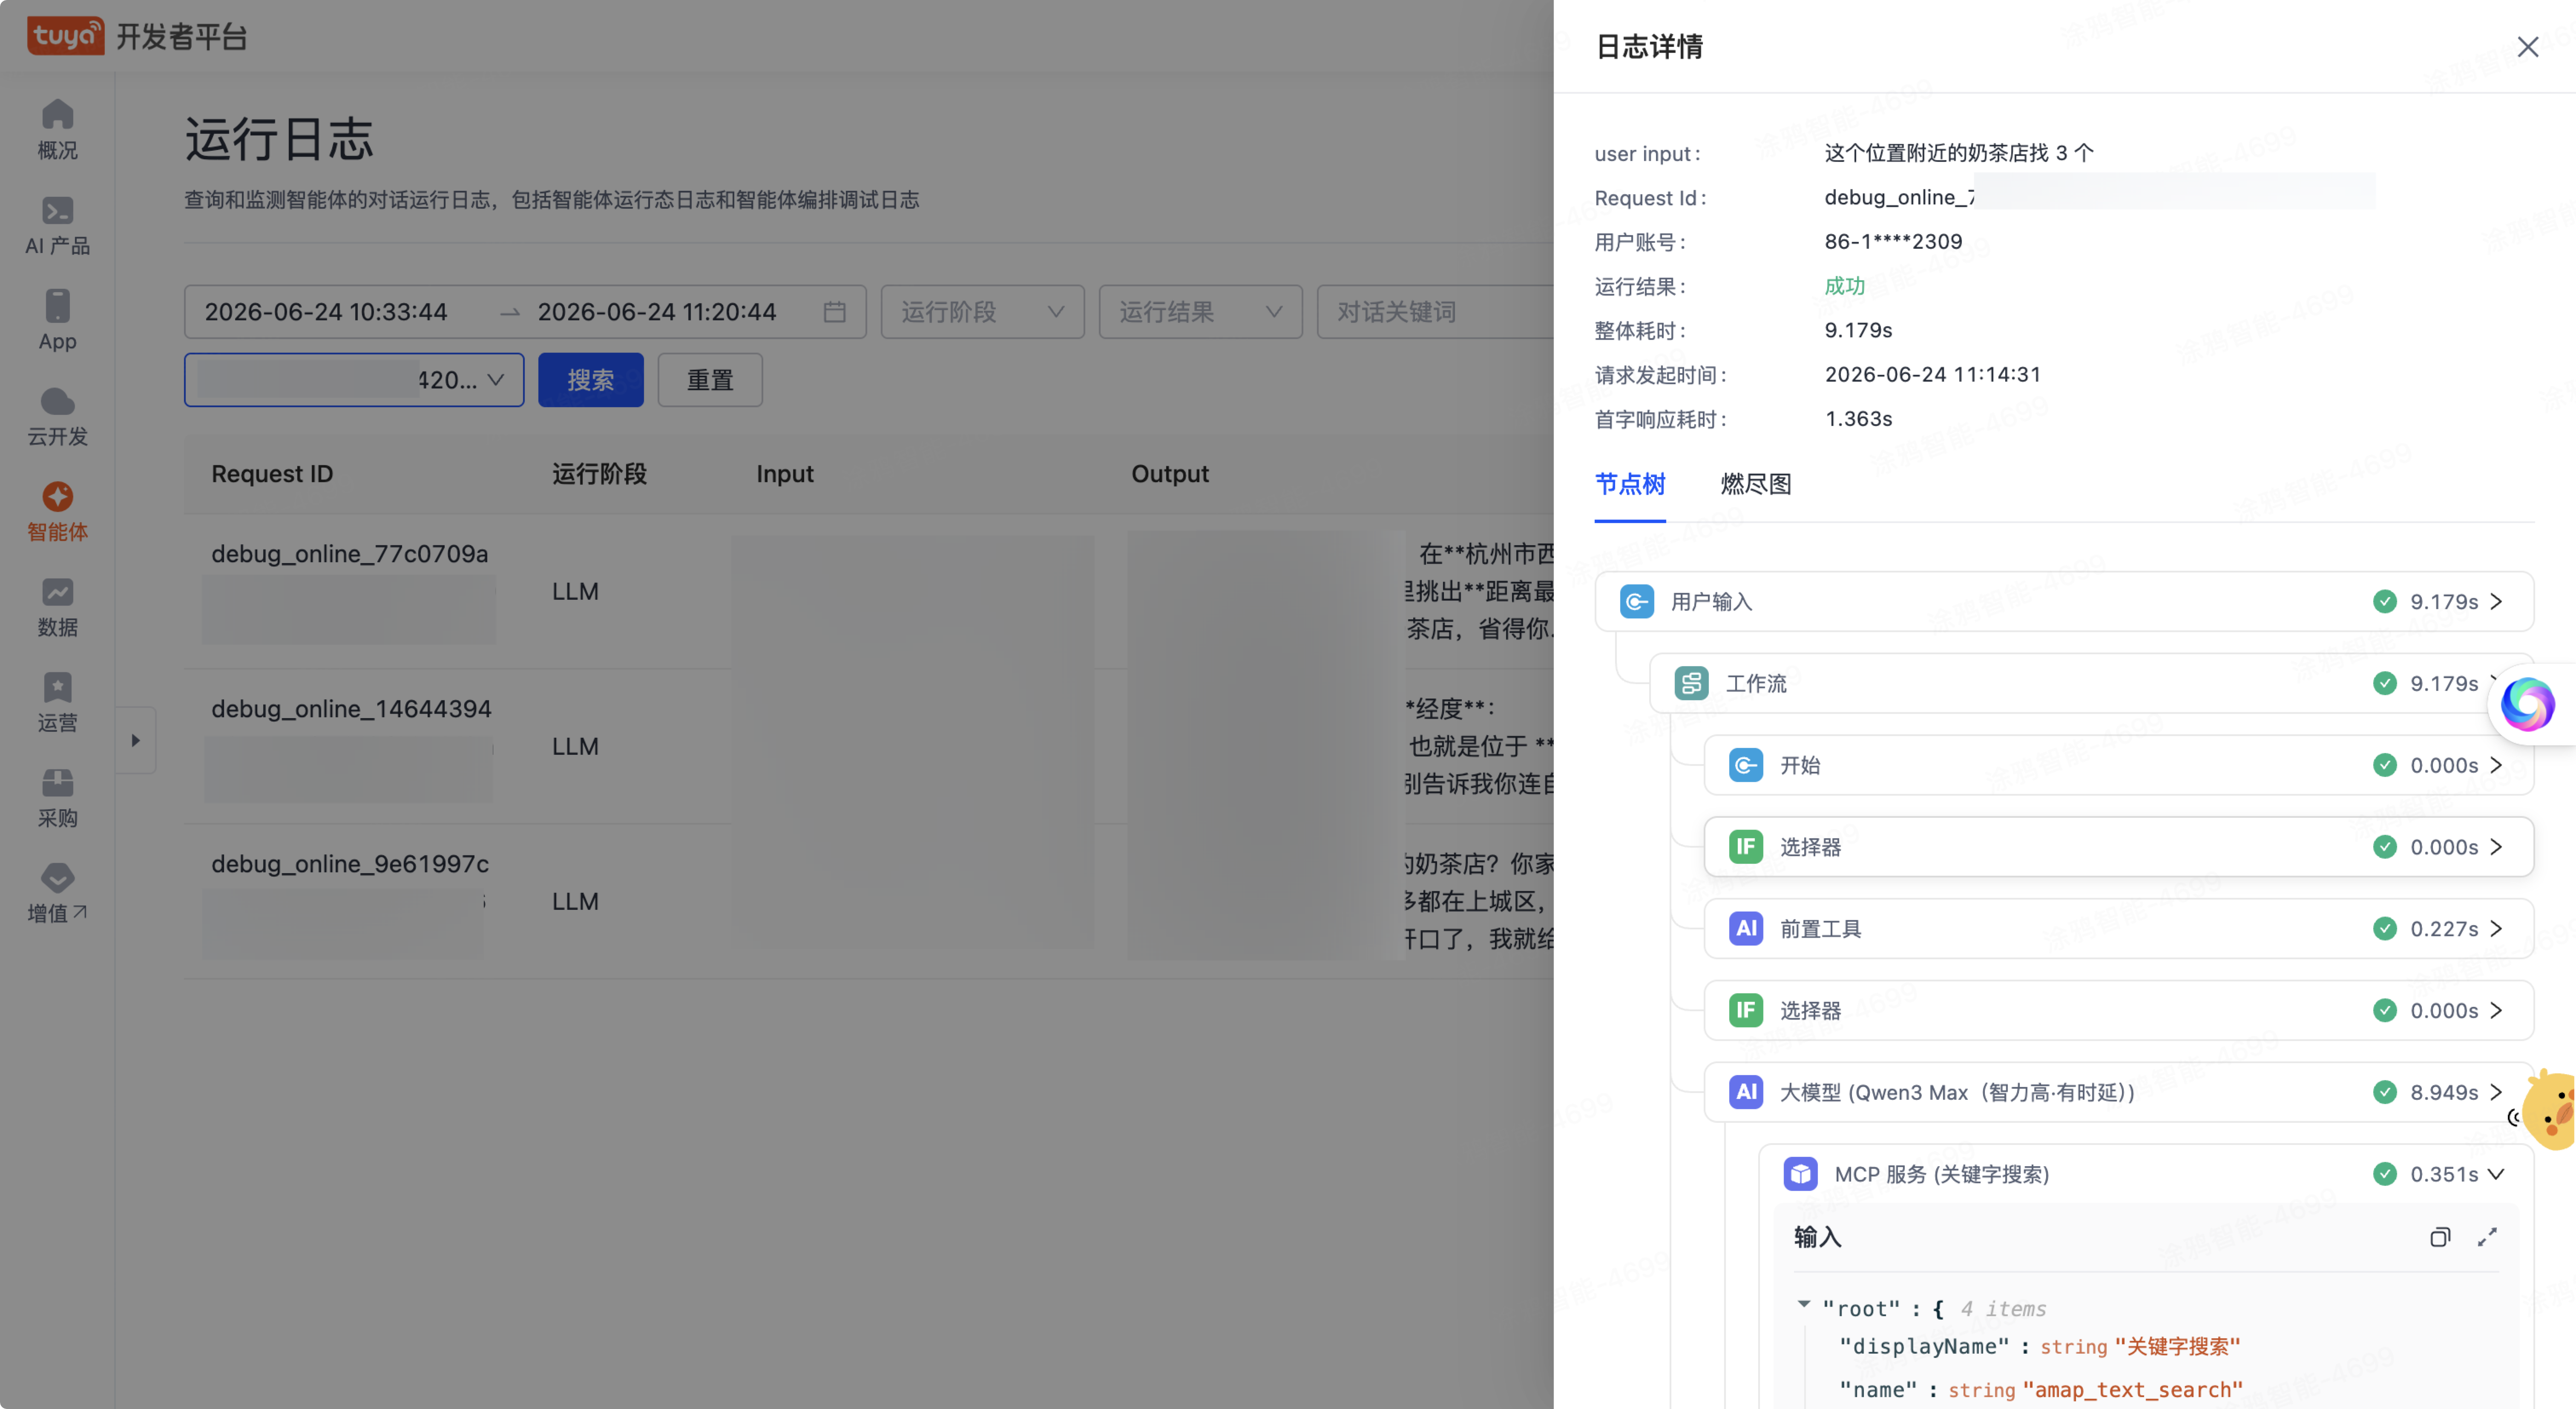Click the Output column header

coord(1169,474)
